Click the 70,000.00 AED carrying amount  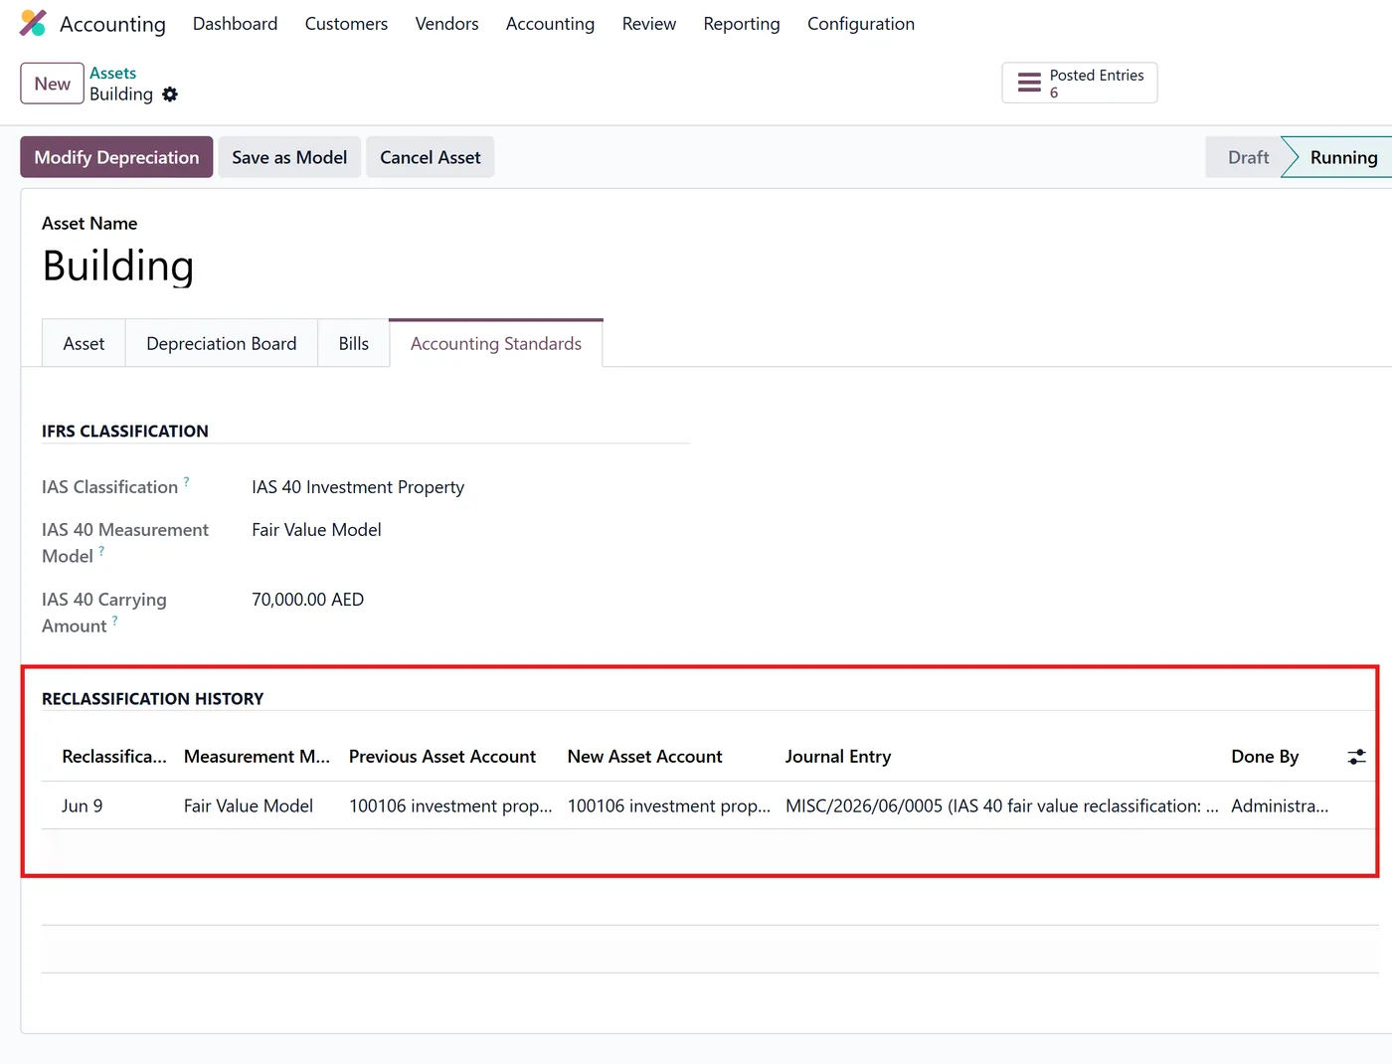pyautogui.click(x=307, y=600)
